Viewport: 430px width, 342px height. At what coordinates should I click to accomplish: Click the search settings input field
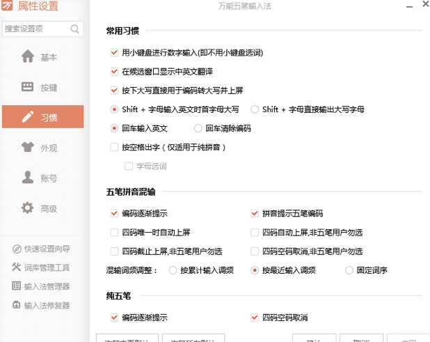[x=42, y=29]
